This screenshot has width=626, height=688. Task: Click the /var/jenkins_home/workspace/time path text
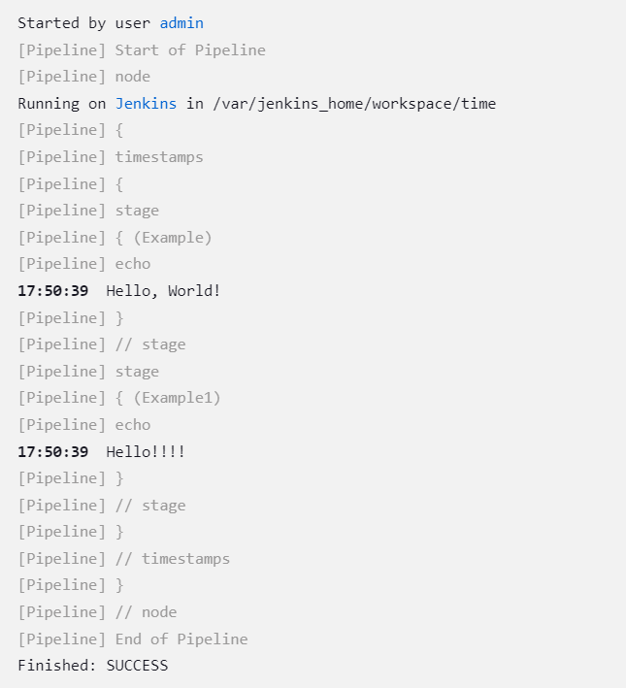(x=354, y=104)
